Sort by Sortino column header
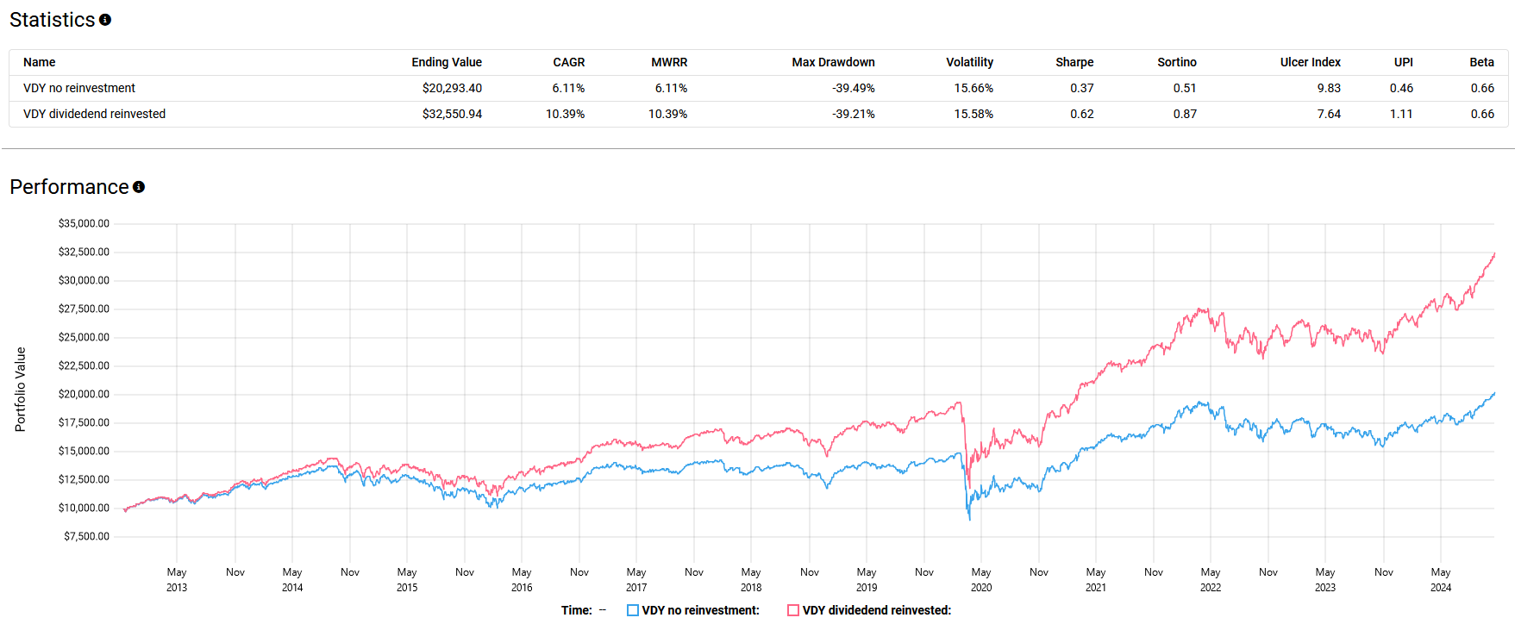 (x=1177, y=62)
